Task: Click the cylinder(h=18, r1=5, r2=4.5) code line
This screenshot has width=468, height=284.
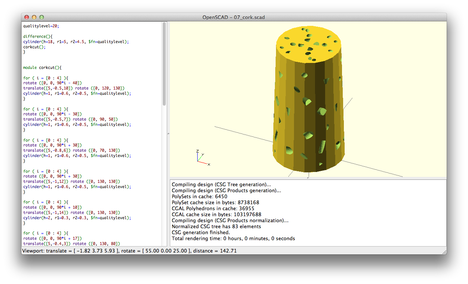Action: coord(76,42)
